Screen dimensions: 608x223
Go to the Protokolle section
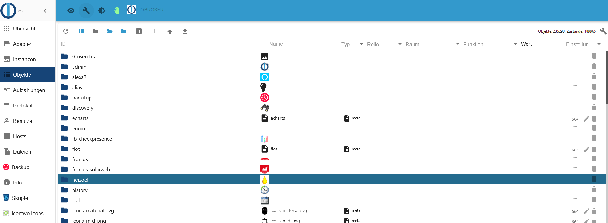28,106
